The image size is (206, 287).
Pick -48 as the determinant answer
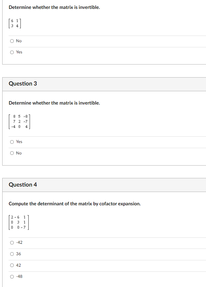tap(12, 277)
